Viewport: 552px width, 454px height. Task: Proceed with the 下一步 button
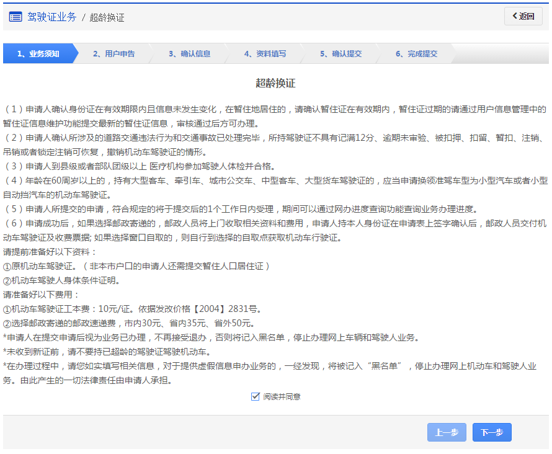(x=492, y=432)
